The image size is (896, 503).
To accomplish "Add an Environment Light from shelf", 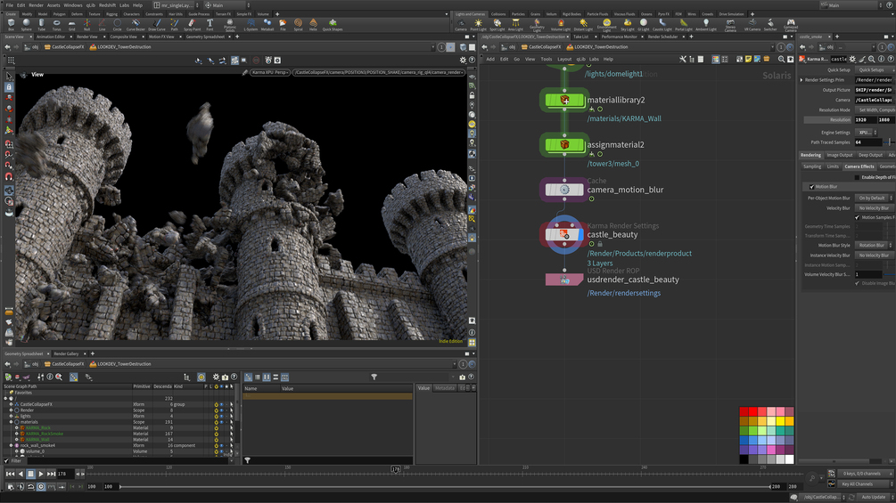I will coord(606,24).
